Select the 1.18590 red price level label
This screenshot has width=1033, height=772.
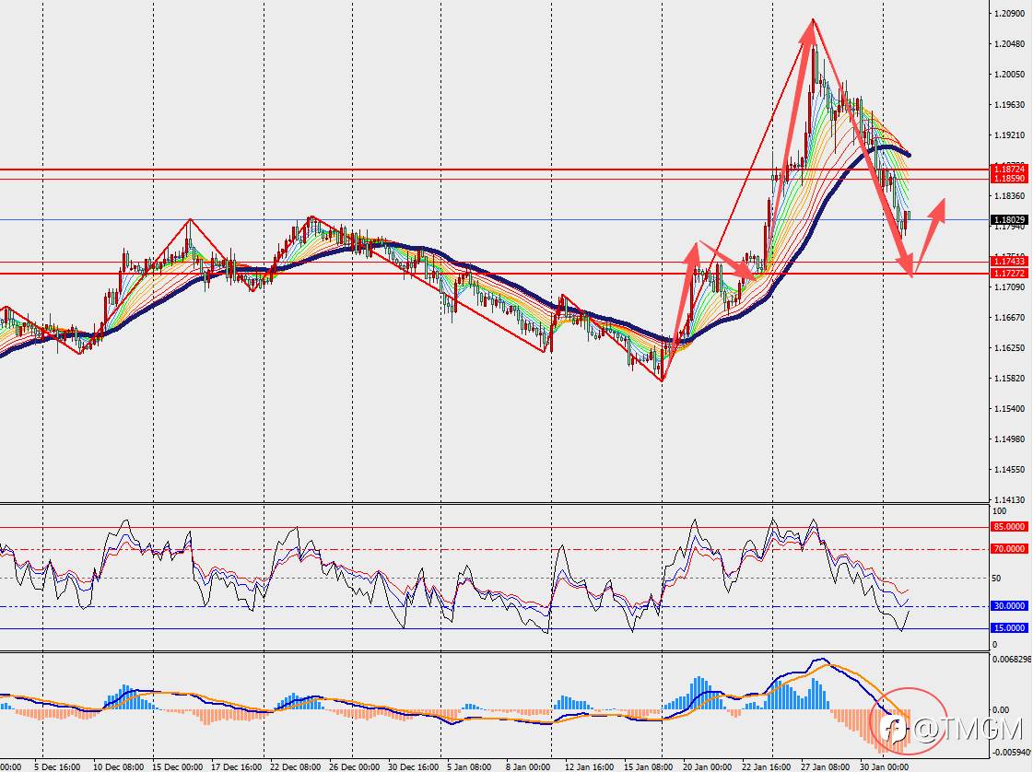(x=1009, y=179)
